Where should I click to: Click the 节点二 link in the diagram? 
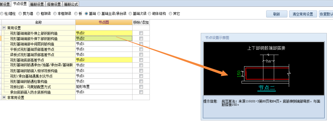[266, 88]
